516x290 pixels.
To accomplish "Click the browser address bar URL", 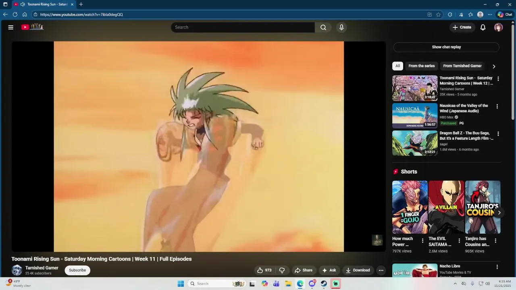I will pyautogui.click(x=81, y=14).
